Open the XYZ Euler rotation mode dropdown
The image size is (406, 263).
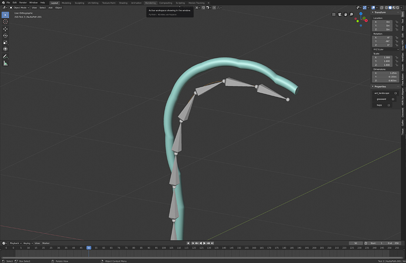click(x=386, y=49)
